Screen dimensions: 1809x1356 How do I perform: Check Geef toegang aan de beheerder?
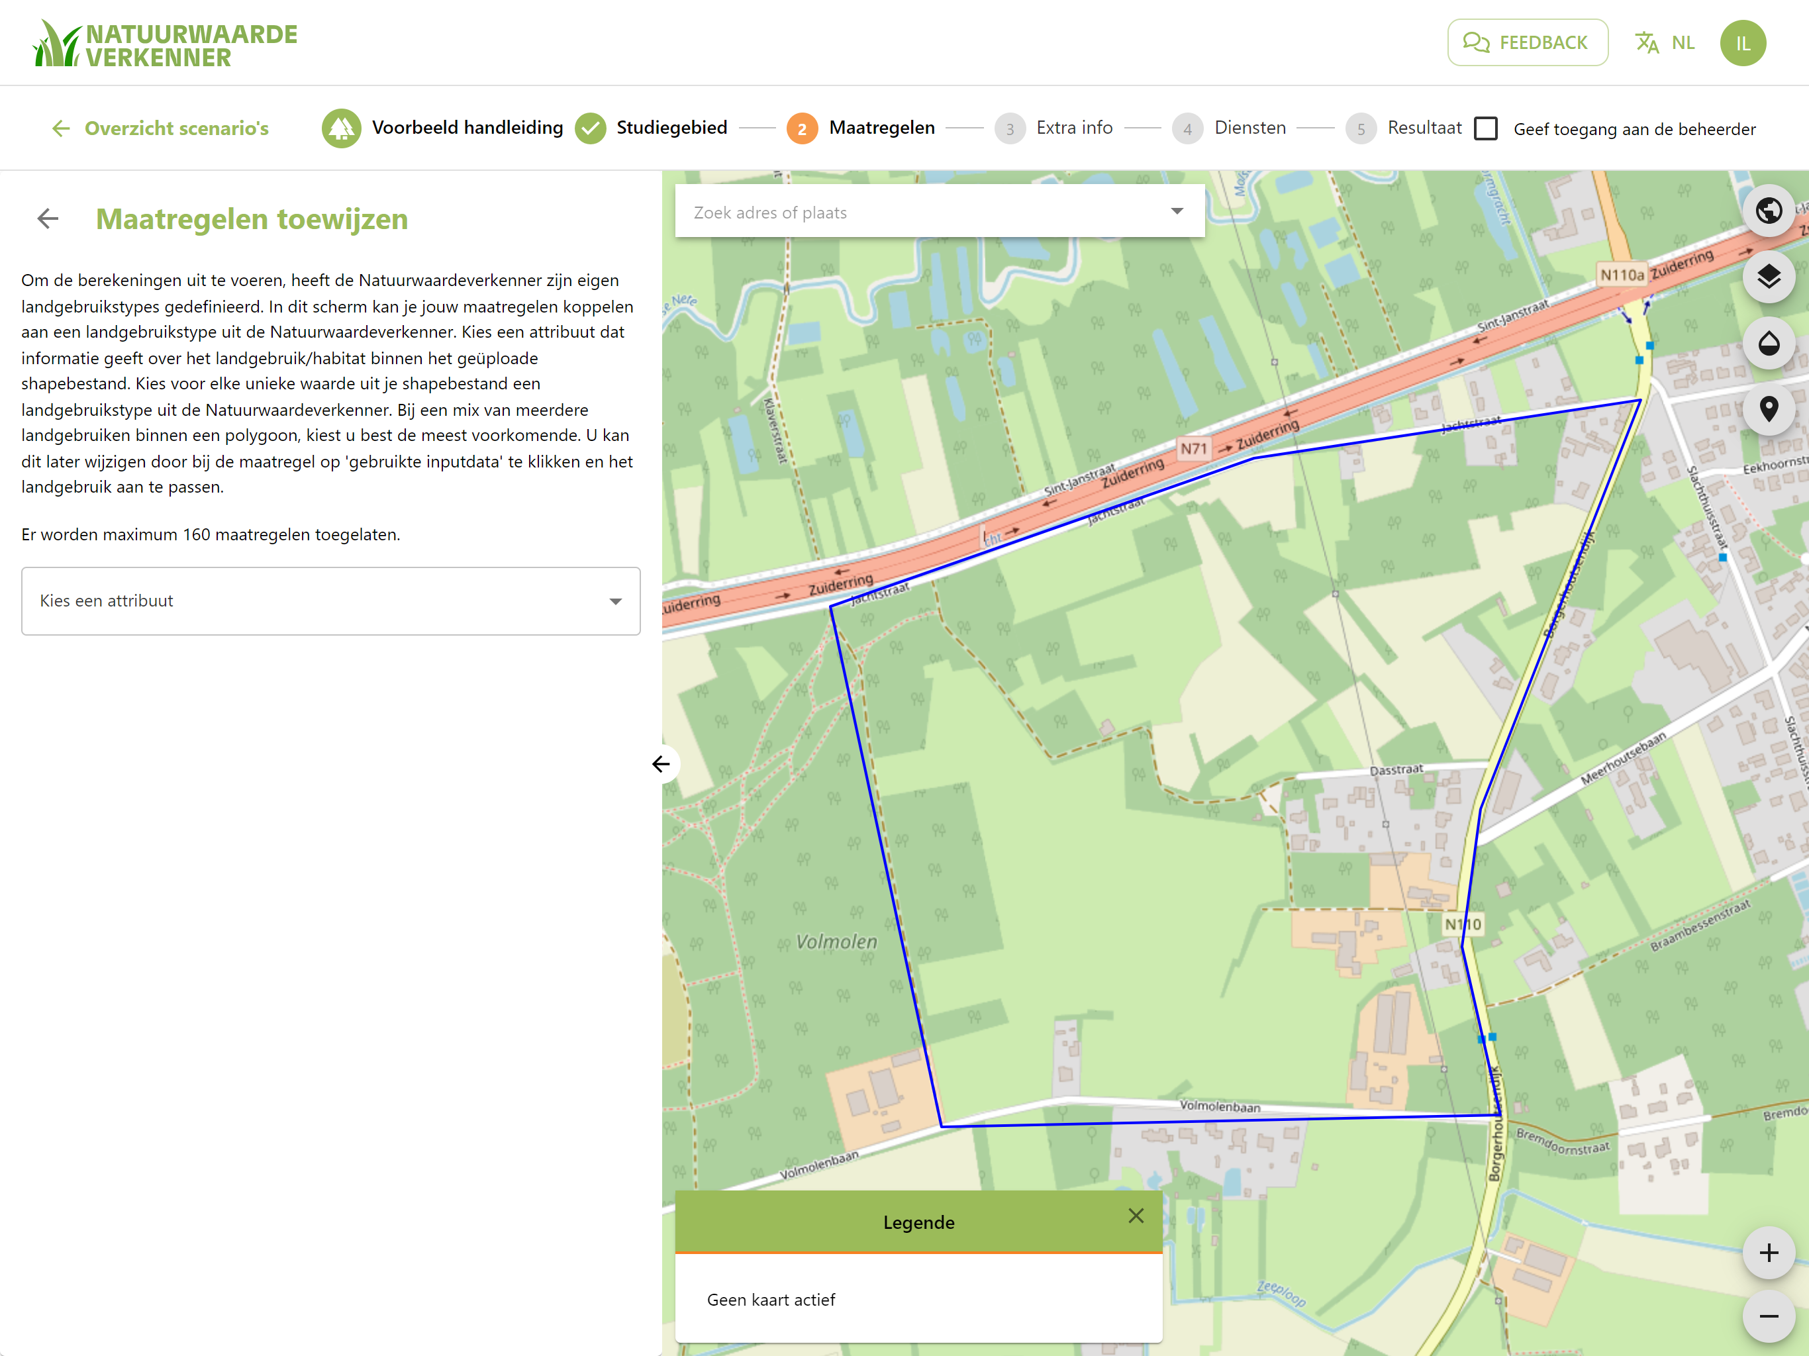(1486, 128)
